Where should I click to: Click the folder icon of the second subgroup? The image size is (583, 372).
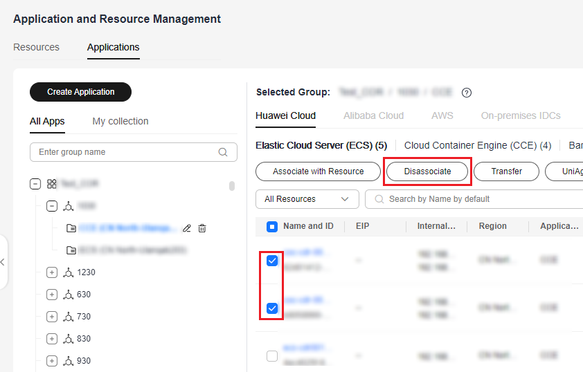coord(71,250)
